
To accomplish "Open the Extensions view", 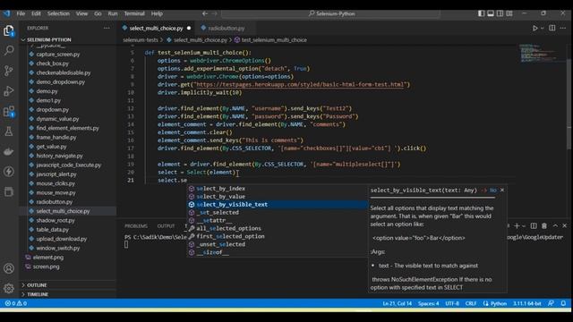I will (x=9, y=111).
